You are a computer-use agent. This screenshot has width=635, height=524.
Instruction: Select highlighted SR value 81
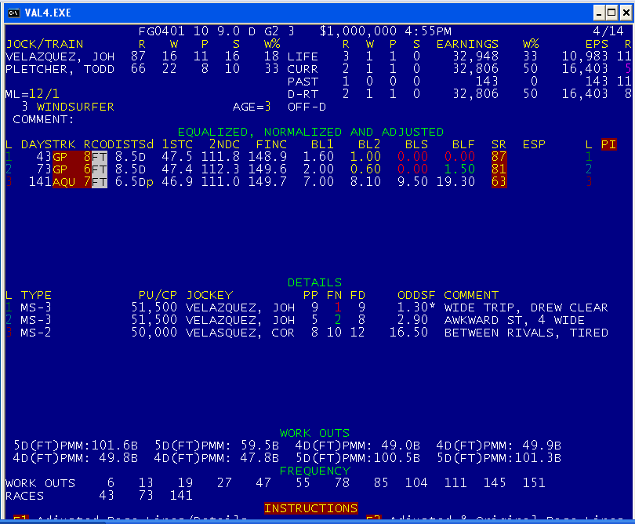click(499, 169)
